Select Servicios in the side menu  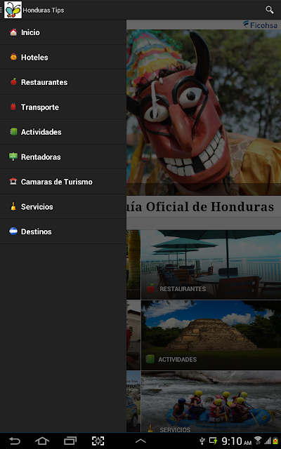tap(63, 206)
